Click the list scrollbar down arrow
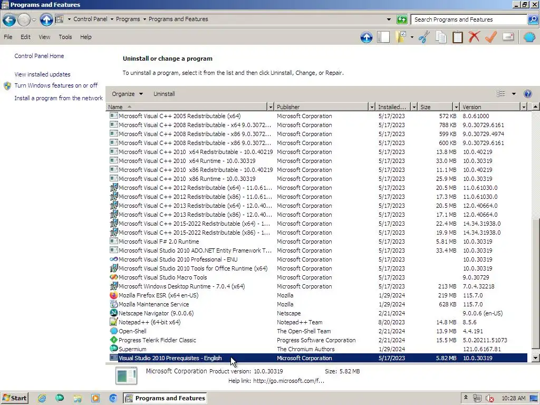This screenshot has height=405, width=540. 535,358
